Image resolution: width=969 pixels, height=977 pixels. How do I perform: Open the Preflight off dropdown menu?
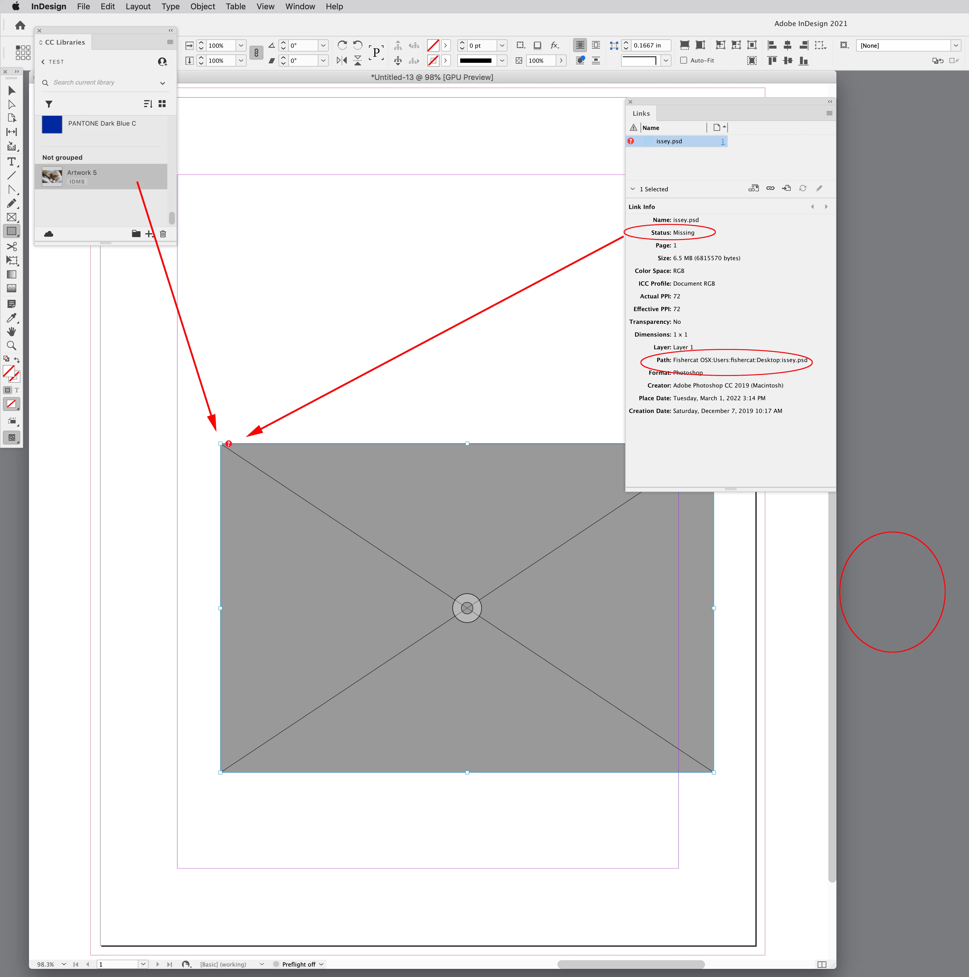321,964
